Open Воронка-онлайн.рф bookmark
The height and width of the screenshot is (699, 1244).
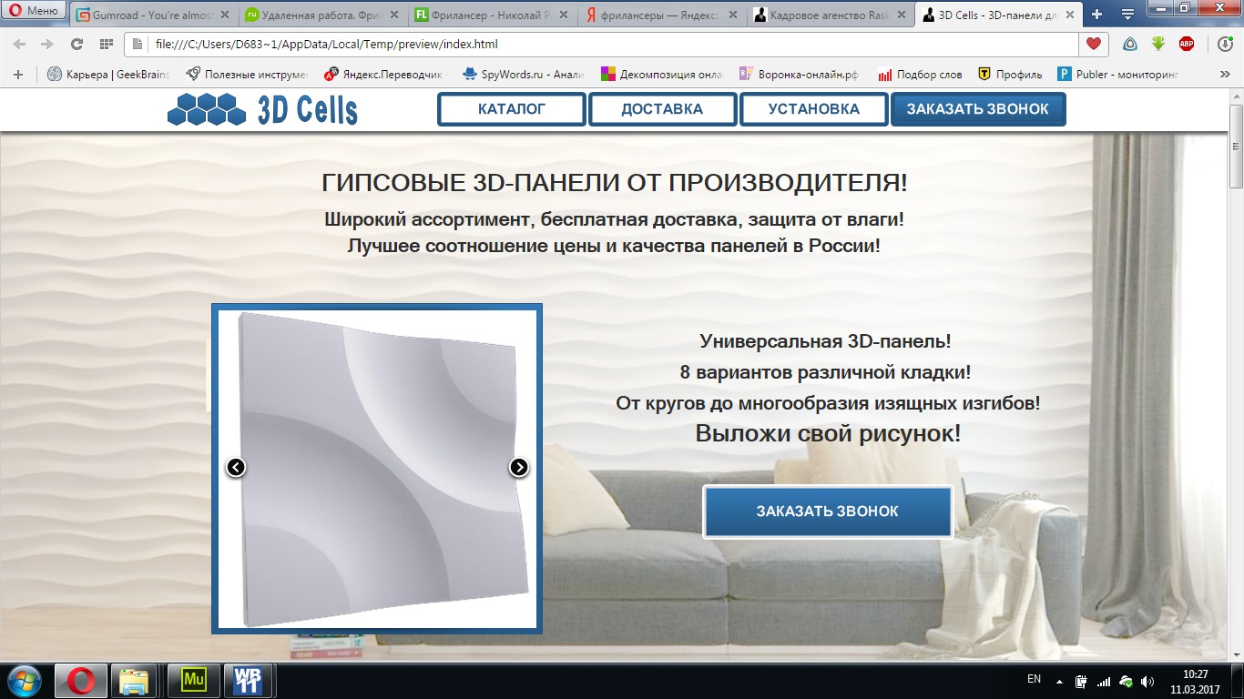[x=800, y=75]
